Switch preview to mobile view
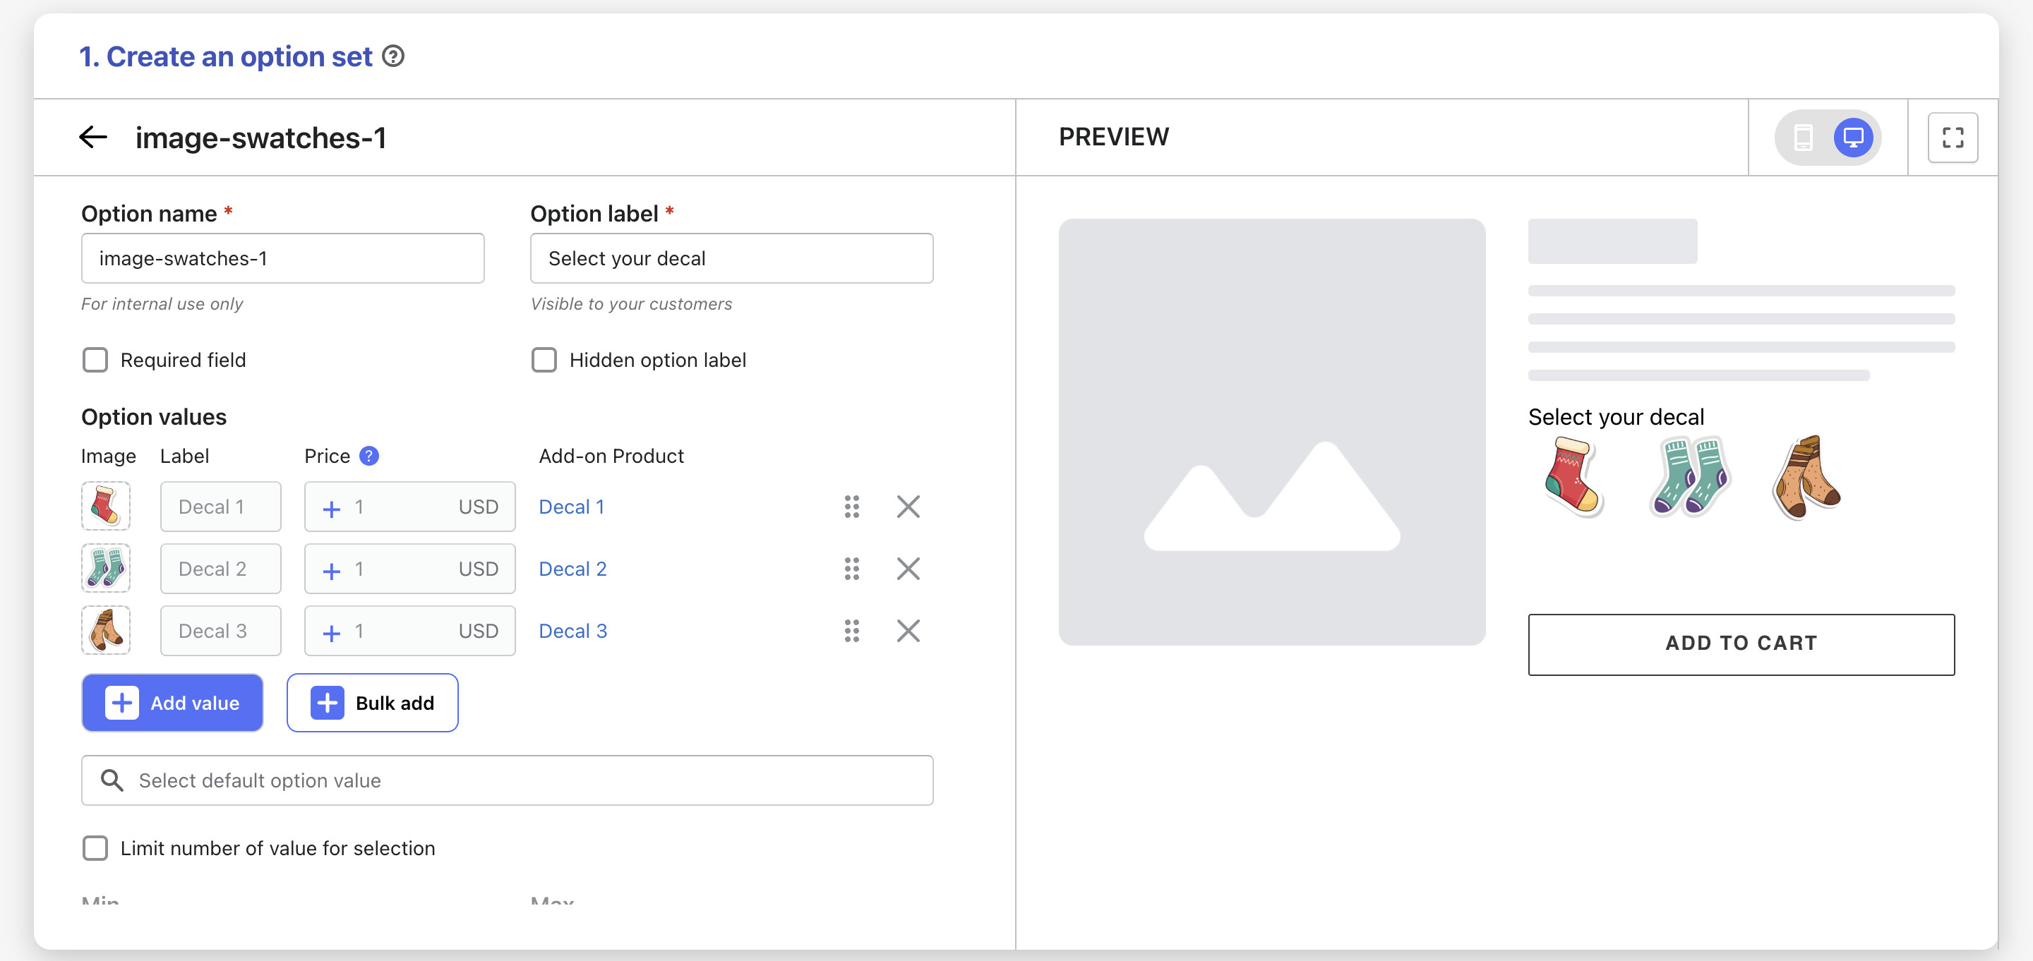Image resolution: width=2033 pixels, height=961 pixels. pyautogui.click(x=1803, y=138)
